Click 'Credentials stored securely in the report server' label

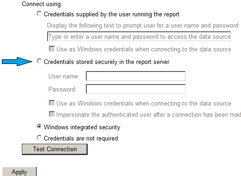(x=106, y=62)
